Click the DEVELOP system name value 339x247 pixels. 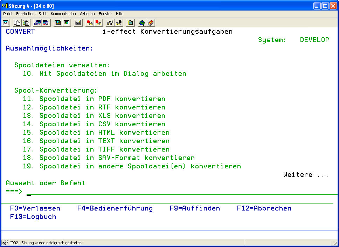pos(314,40)
